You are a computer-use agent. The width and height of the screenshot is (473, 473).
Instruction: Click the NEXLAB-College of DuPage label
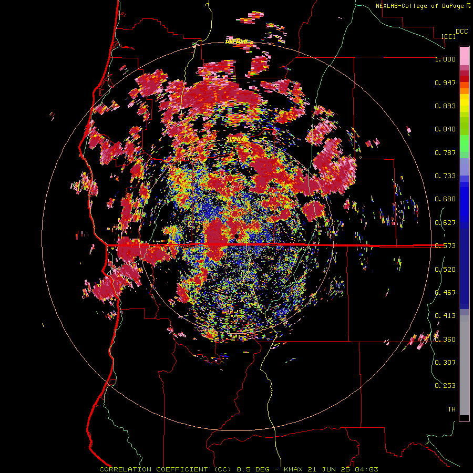[x=420, y=6]
